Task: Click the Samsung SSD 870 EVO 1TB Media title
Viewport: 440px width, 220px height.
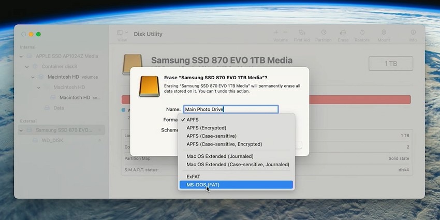Action: tap(222, 60)
